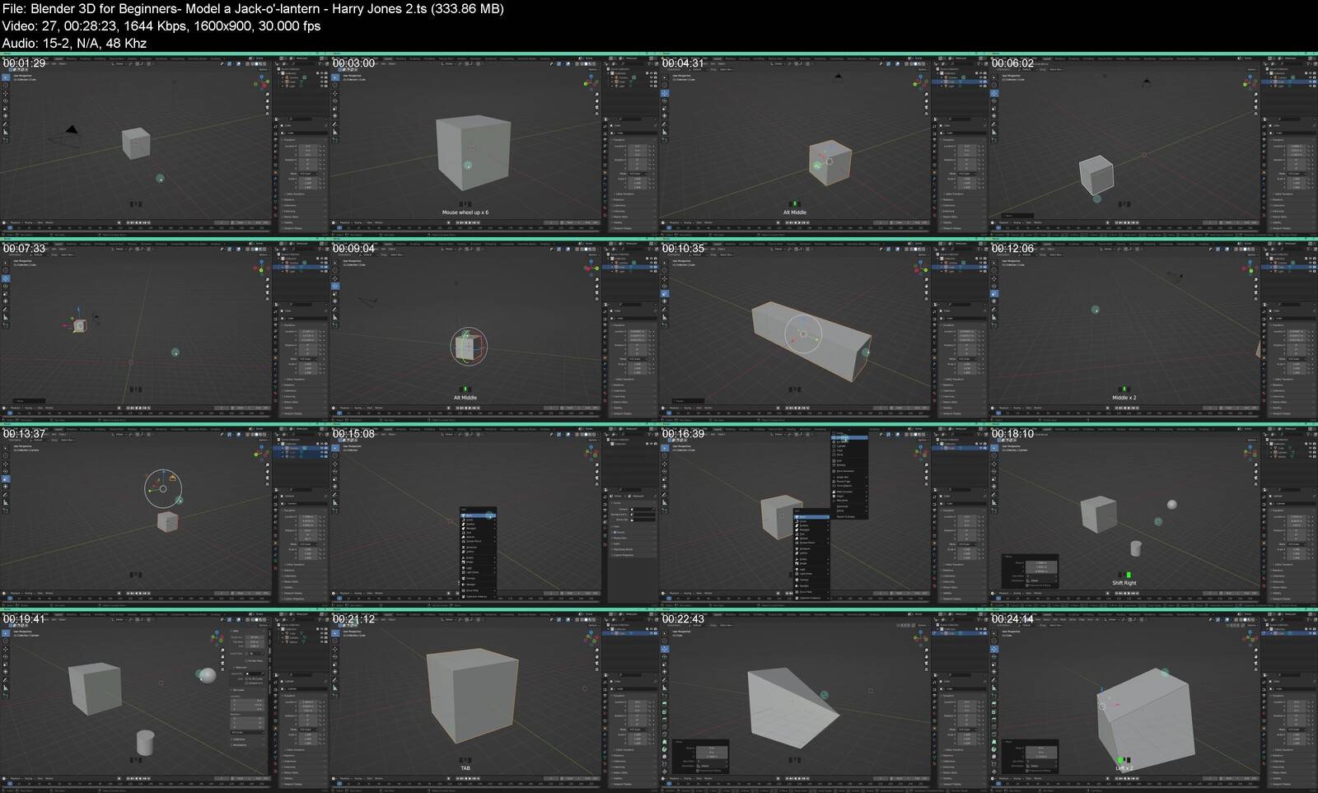Viewport: 1318px width, 793px height.
Task: Select Move tool in the 00:21:12 frame
Action: (334, 649)
